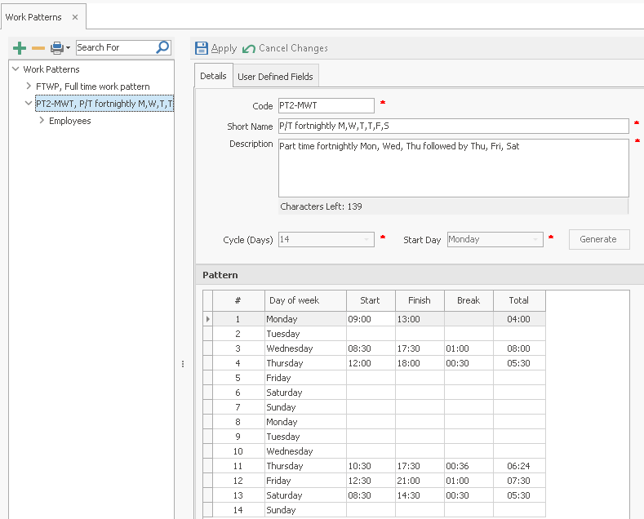Click the floppy disk Apply icon
This screenshot has width=644, height=519.
[x=202, y=48]
